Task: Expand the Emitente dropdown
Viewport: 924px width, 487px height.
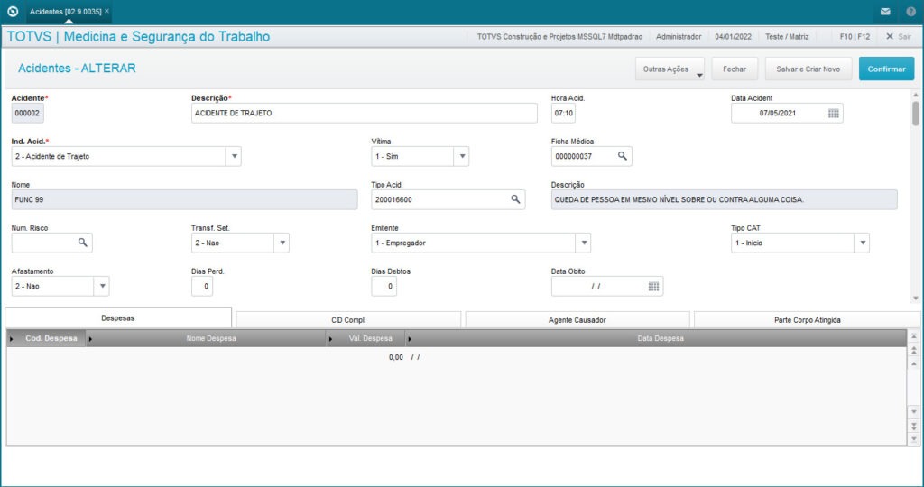Action: (x=584, y=243)
